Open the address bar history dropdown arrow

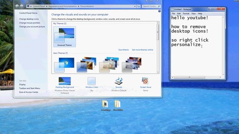(x=135, y=6)
